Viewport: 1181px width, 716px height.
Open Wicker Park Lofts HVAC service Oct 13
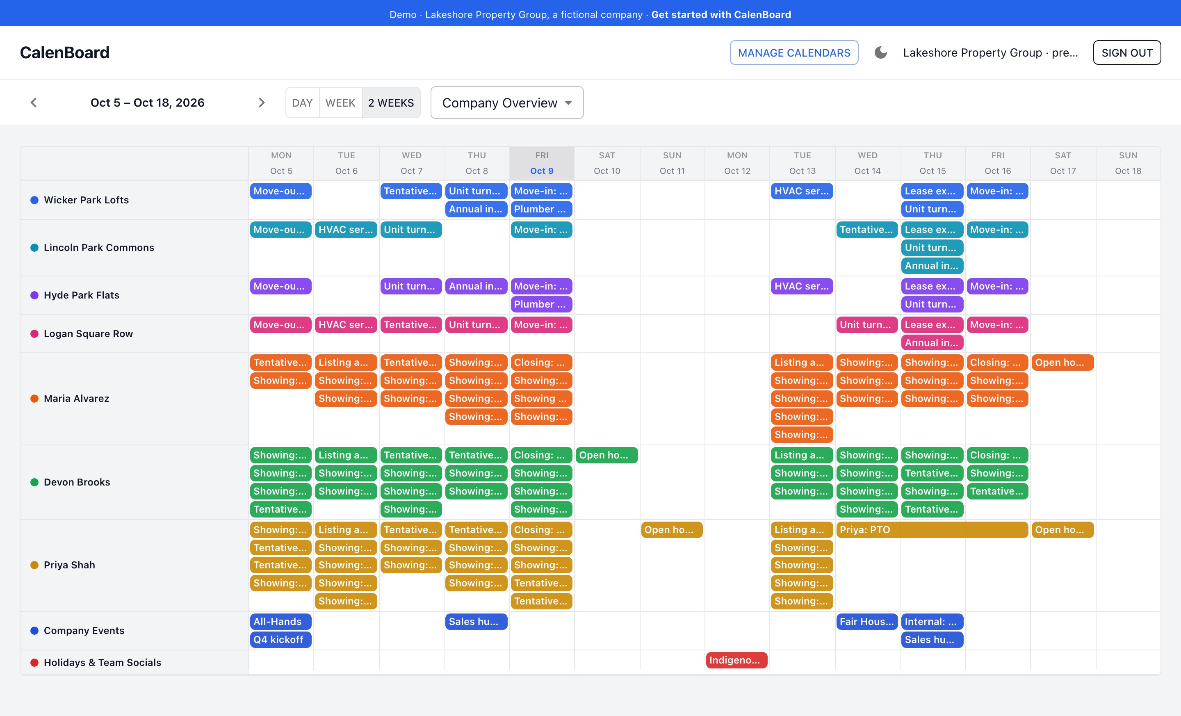coord(802,191)
